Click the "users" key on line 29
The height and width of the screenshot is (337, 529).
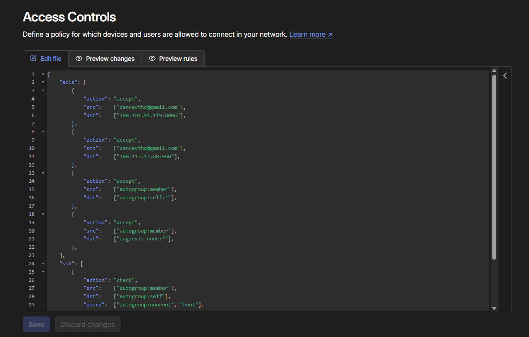tap(94, 305)
